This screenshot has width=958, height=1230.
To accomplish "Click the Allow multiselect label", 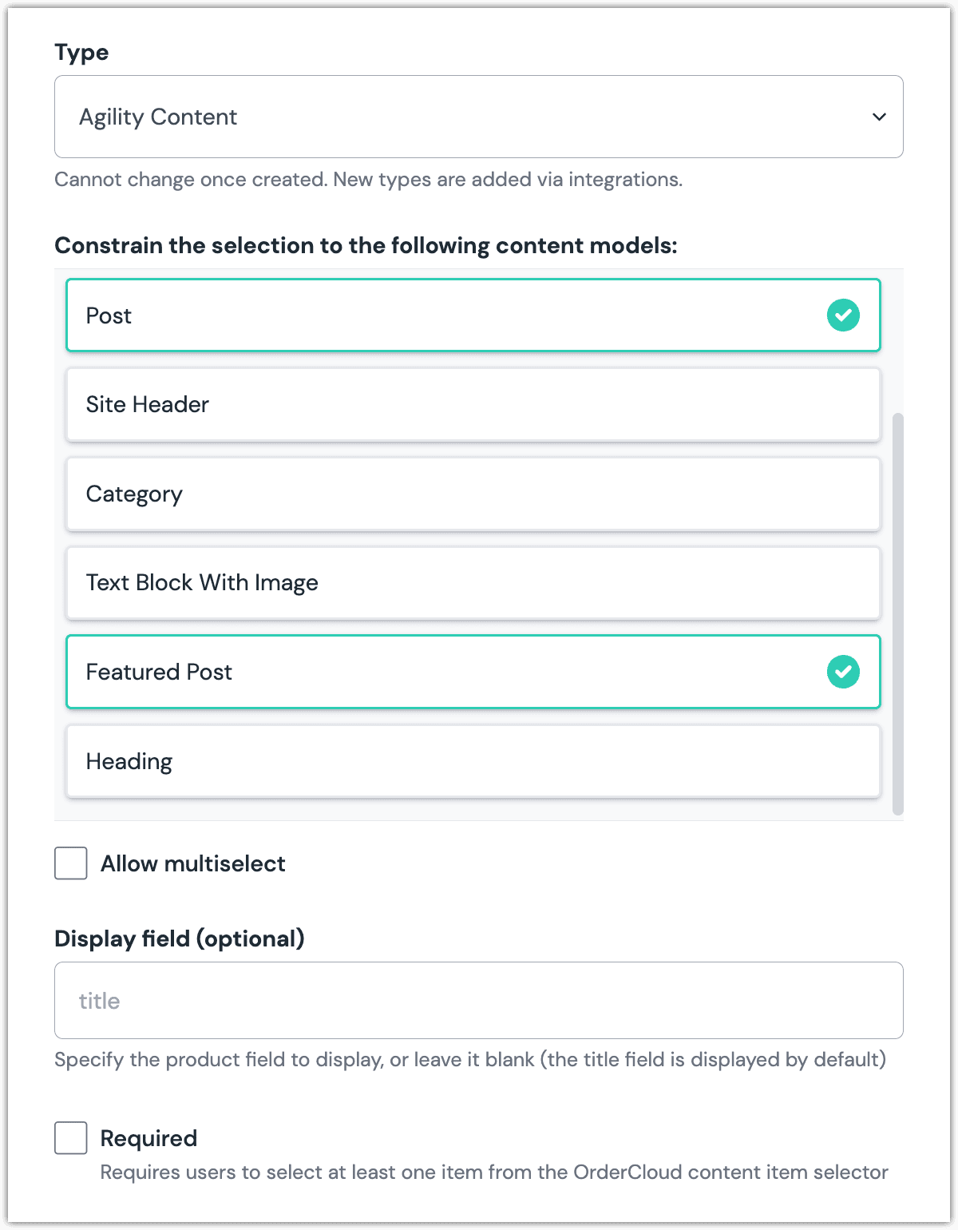I will [193, 863].
